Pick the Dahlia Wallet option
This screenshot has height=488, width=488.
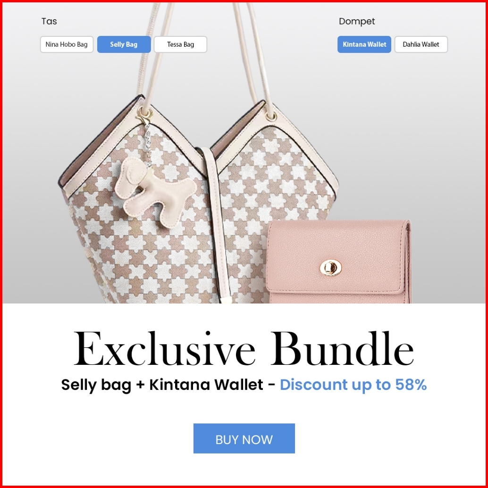click(x=421, y=44)
